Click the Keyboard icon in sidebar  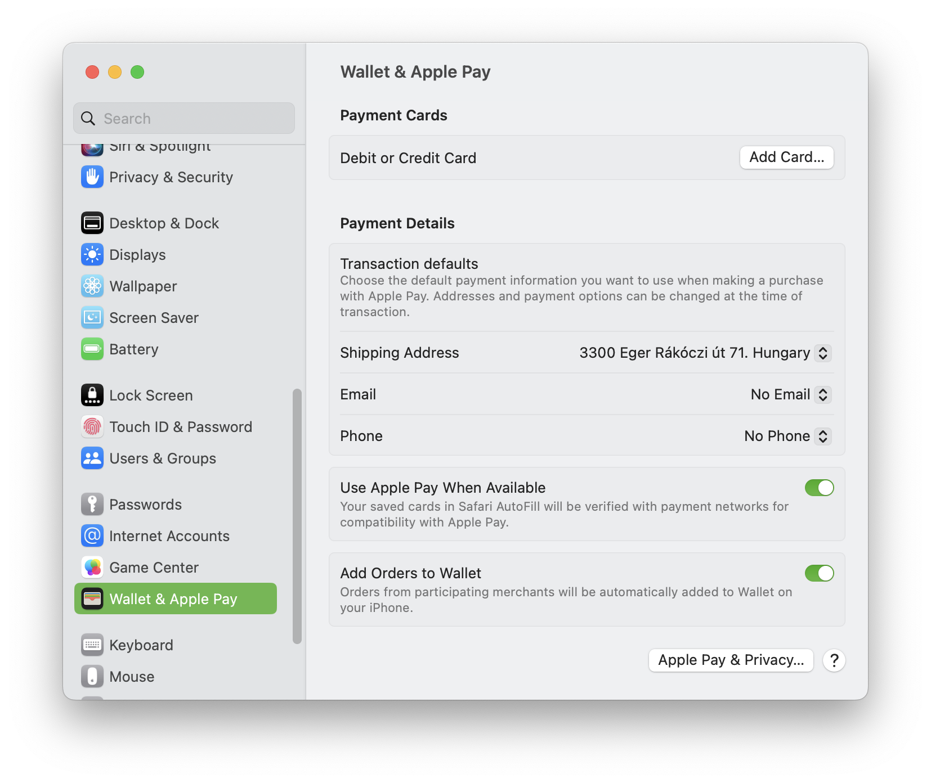[92, 645]
